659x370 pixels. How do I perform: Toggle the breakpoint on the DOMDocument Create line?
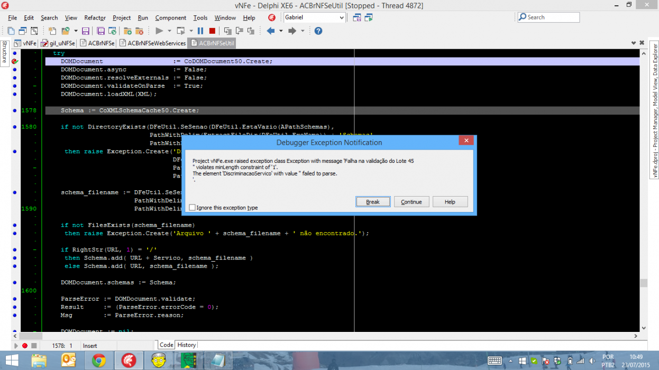point(15,61)
